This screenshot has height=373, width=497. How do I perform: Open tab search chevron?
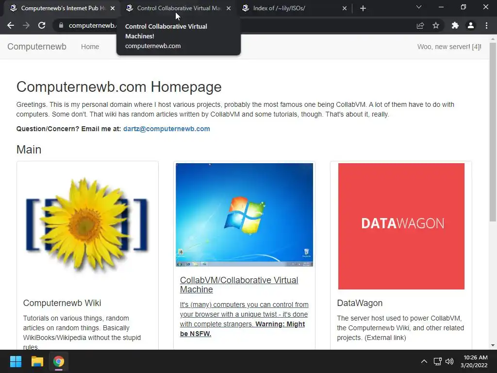point(419,7)
